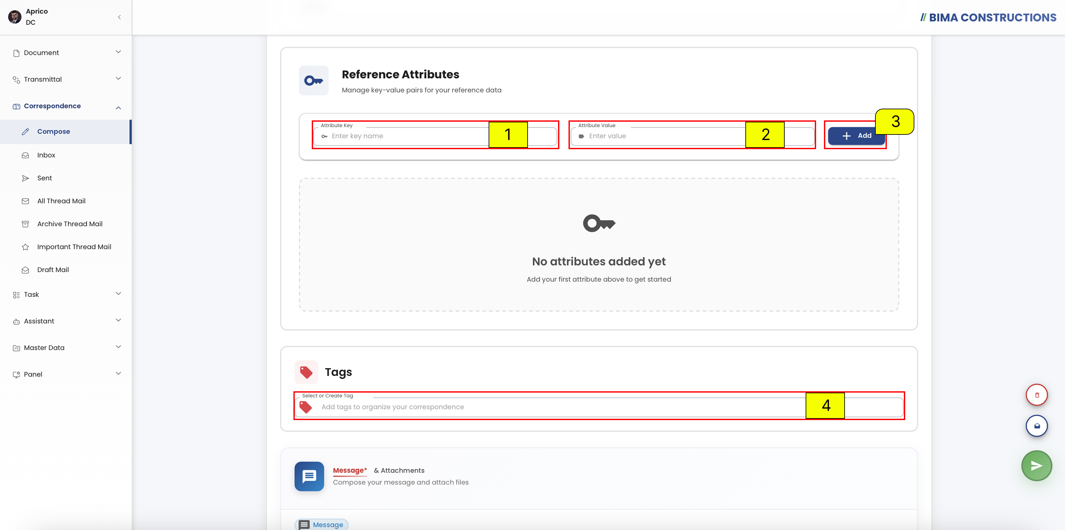Open Draft Mail

coord(65,270)
